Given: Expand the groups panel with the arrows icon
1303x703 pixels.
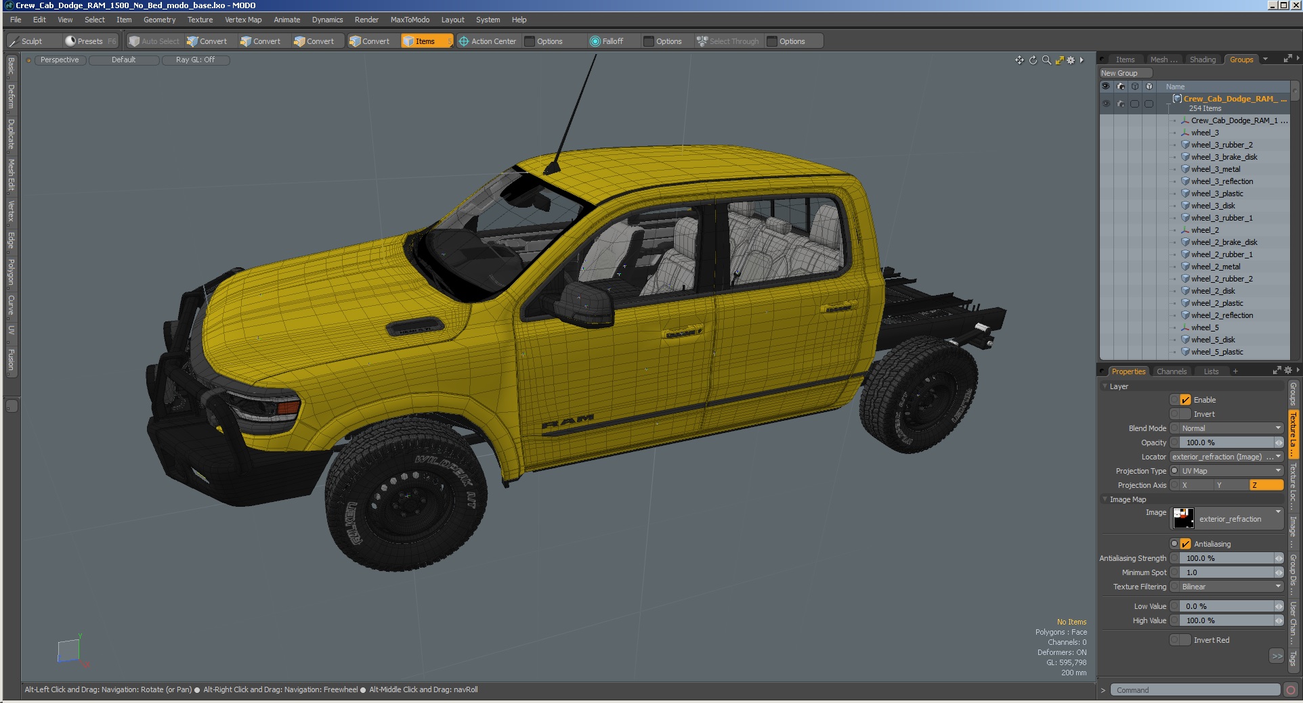Looking at the screenshot, I should click(1287, 60).
